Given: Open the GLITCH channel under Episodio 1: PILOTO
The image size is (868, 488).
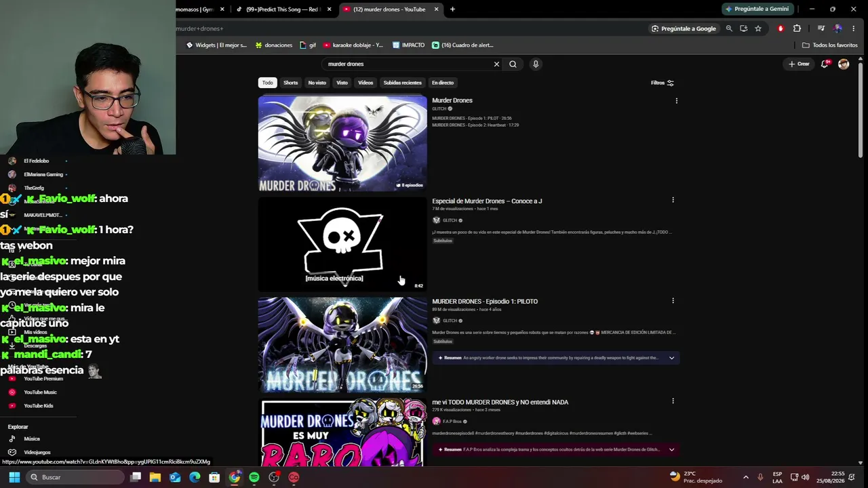Looking at the screenshot, I should pos(450,320).
